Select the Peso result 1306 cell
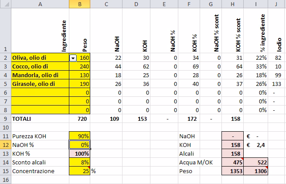286x184 pixels. (x=255, y=171)
